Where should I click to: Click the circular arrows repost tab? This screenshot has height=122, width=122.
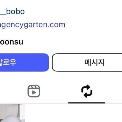87,91
